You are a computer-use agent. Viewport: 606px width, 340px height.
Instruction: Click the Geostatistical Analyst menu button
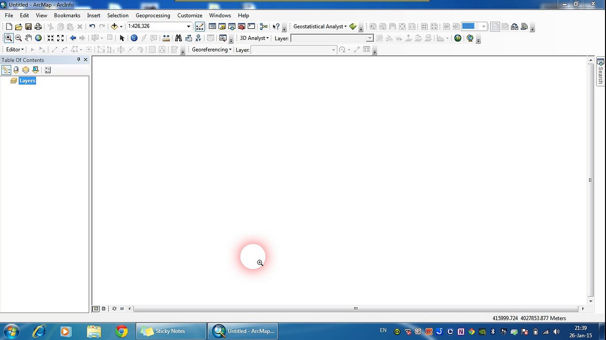pos(320,26)
